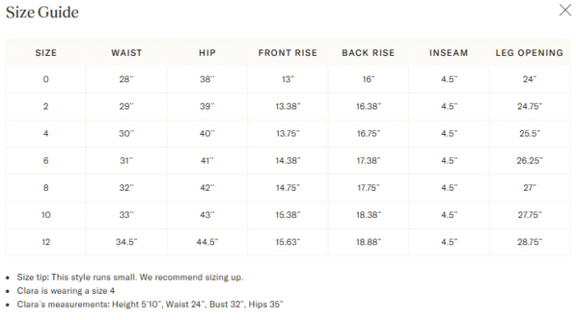Click the 13.38" front rise cell
Screen dimensions: 576x320
point(288,107)
